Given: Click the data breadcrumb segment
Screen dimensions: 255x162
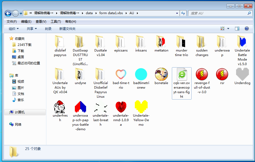Looking at the screenshot, I should coord(89,13).
